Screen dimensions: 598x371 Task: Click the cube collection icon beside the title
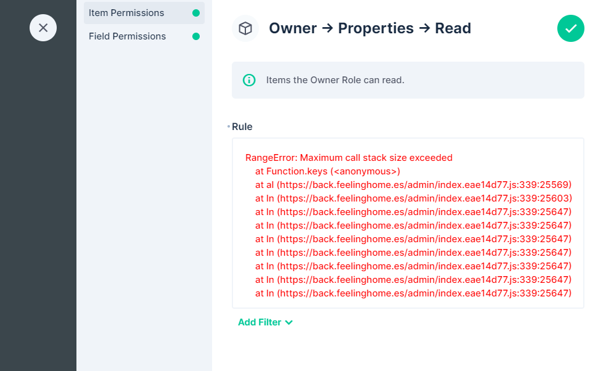(245, 28)
